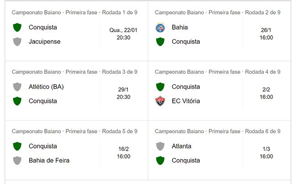Open the EC Vitória team name

pos(186,101)
